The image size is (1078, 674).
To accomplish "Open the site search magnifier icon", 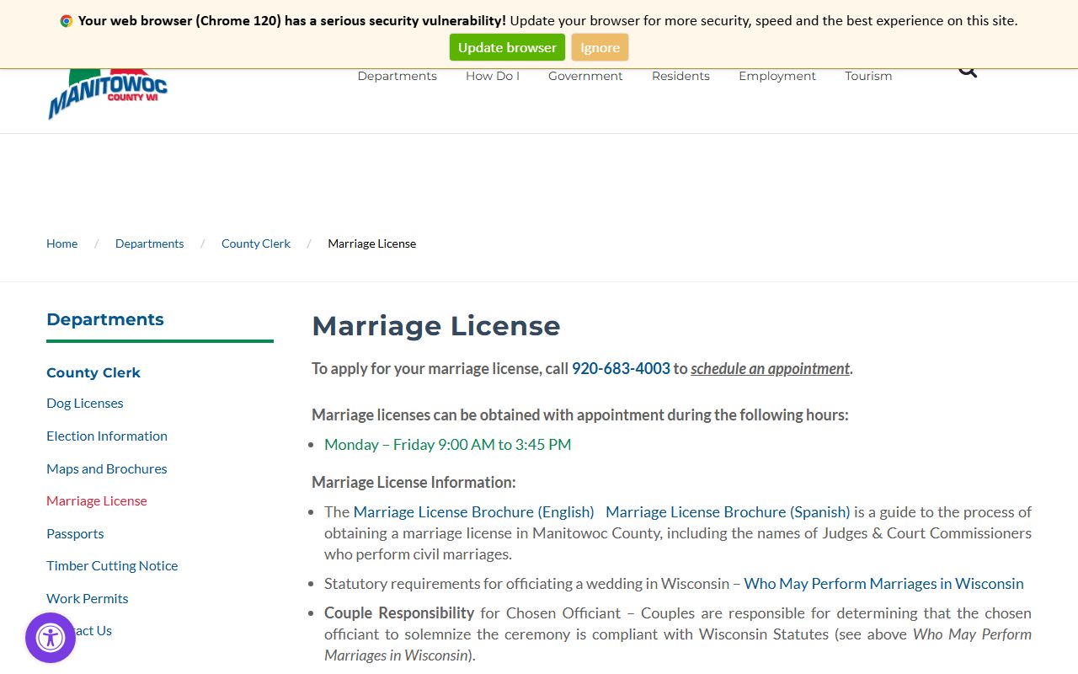I will click(x=968, y=72).
